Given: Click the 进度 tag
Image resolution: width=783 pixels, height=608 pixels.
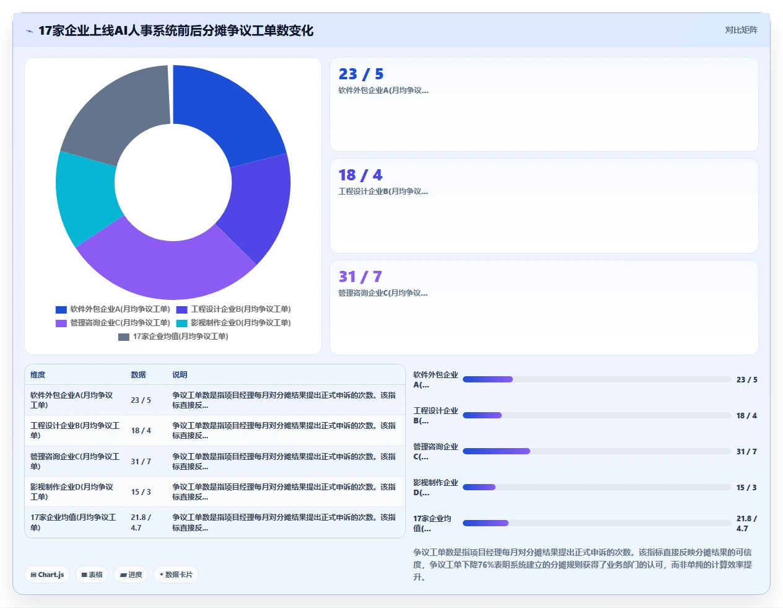Looking at the screenshot, I should tap(131, 575).
